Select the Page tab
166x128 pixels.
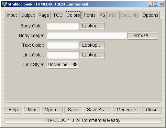point(44,15)
